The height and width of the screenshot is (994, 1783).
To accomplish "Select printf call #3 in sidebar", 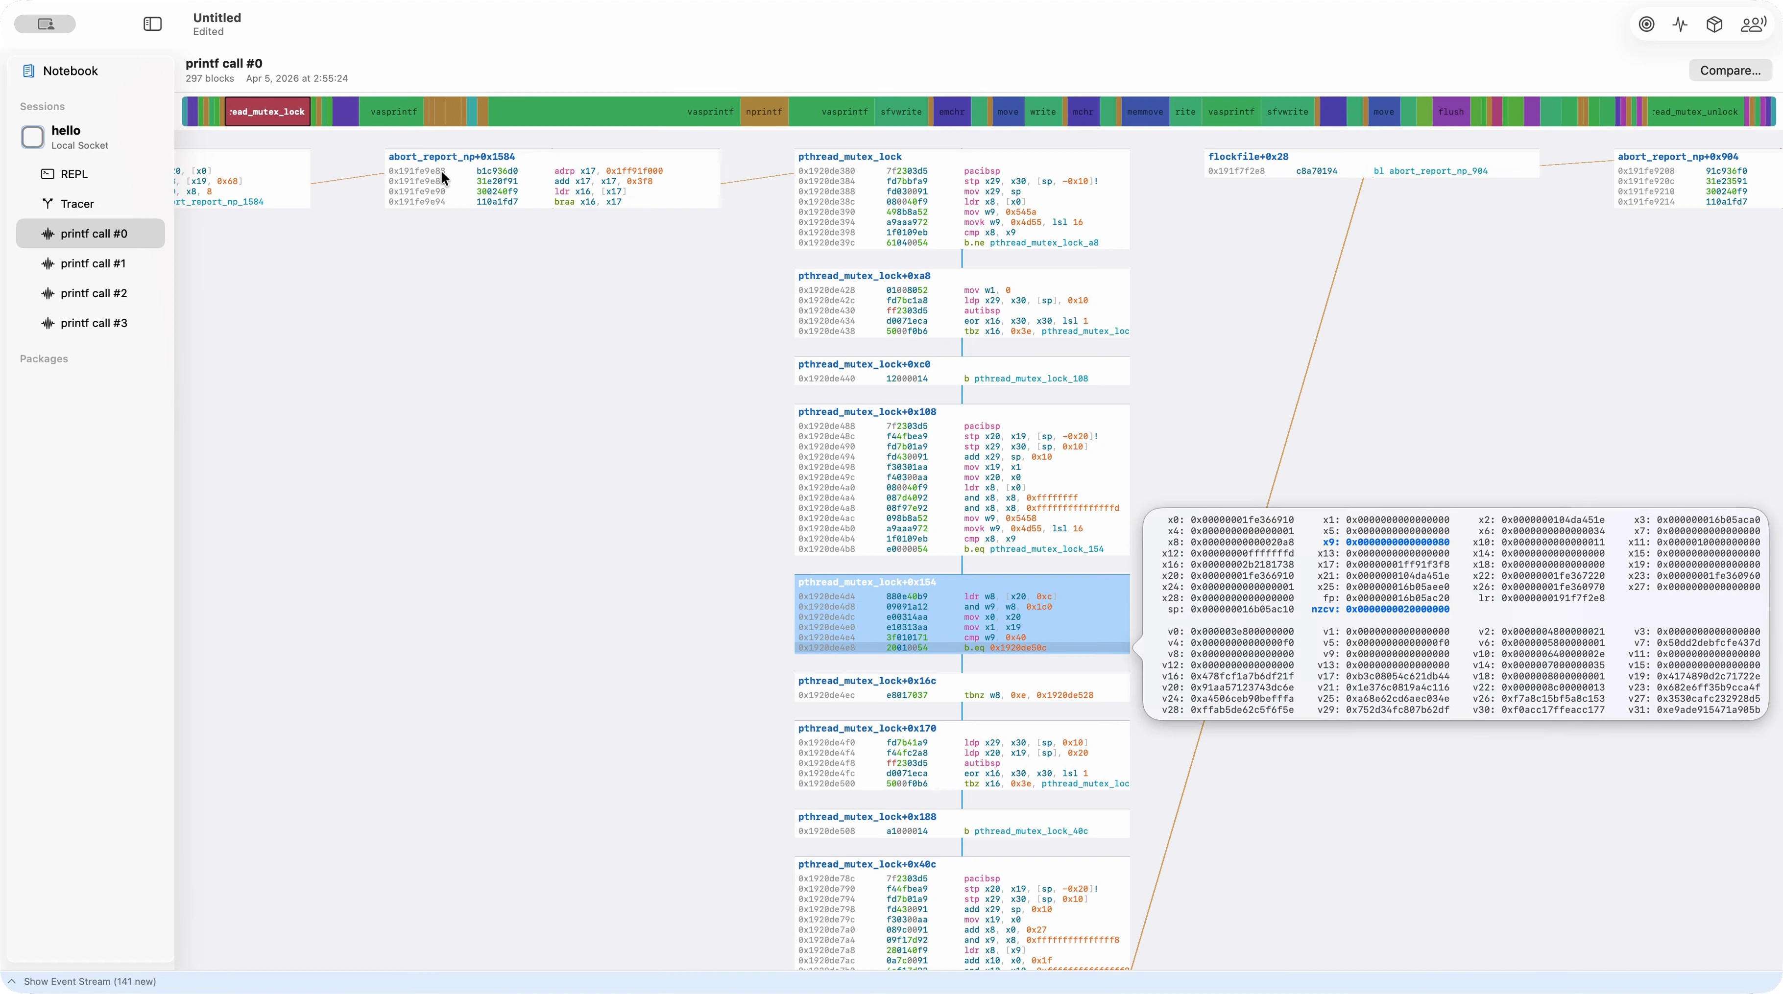I will tap(90, 323).
